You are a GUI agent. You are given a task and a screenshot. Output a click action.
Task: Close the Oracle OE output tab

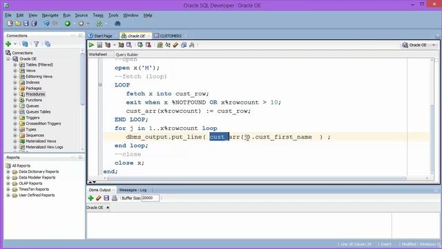click(x=108, y=207)
